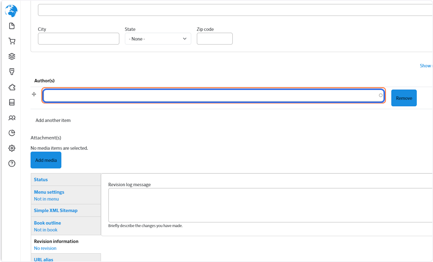Open the Extend puzzle piece icon

12,87
